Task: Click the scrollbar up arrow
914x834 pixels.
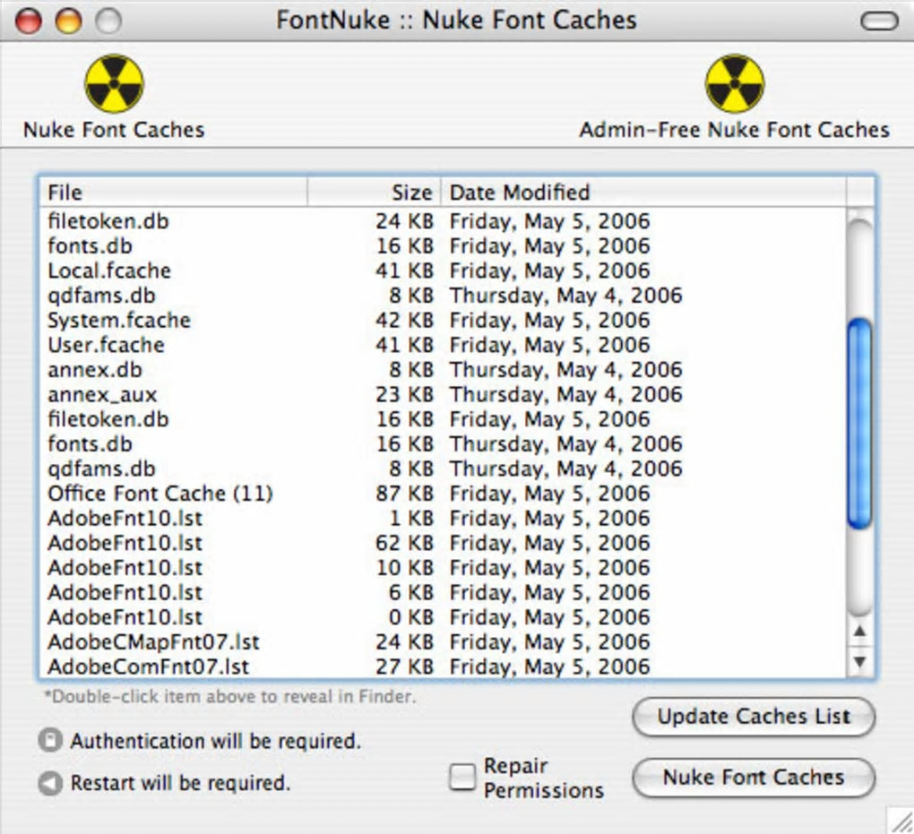Action: point(859,632)
